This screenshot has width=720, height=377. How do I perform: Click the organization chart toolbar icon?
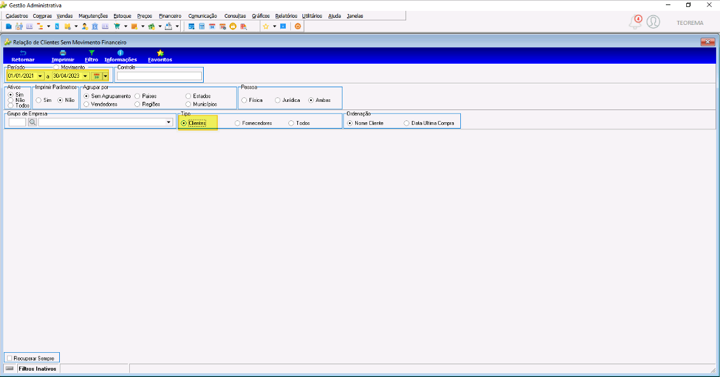point(39,26)
